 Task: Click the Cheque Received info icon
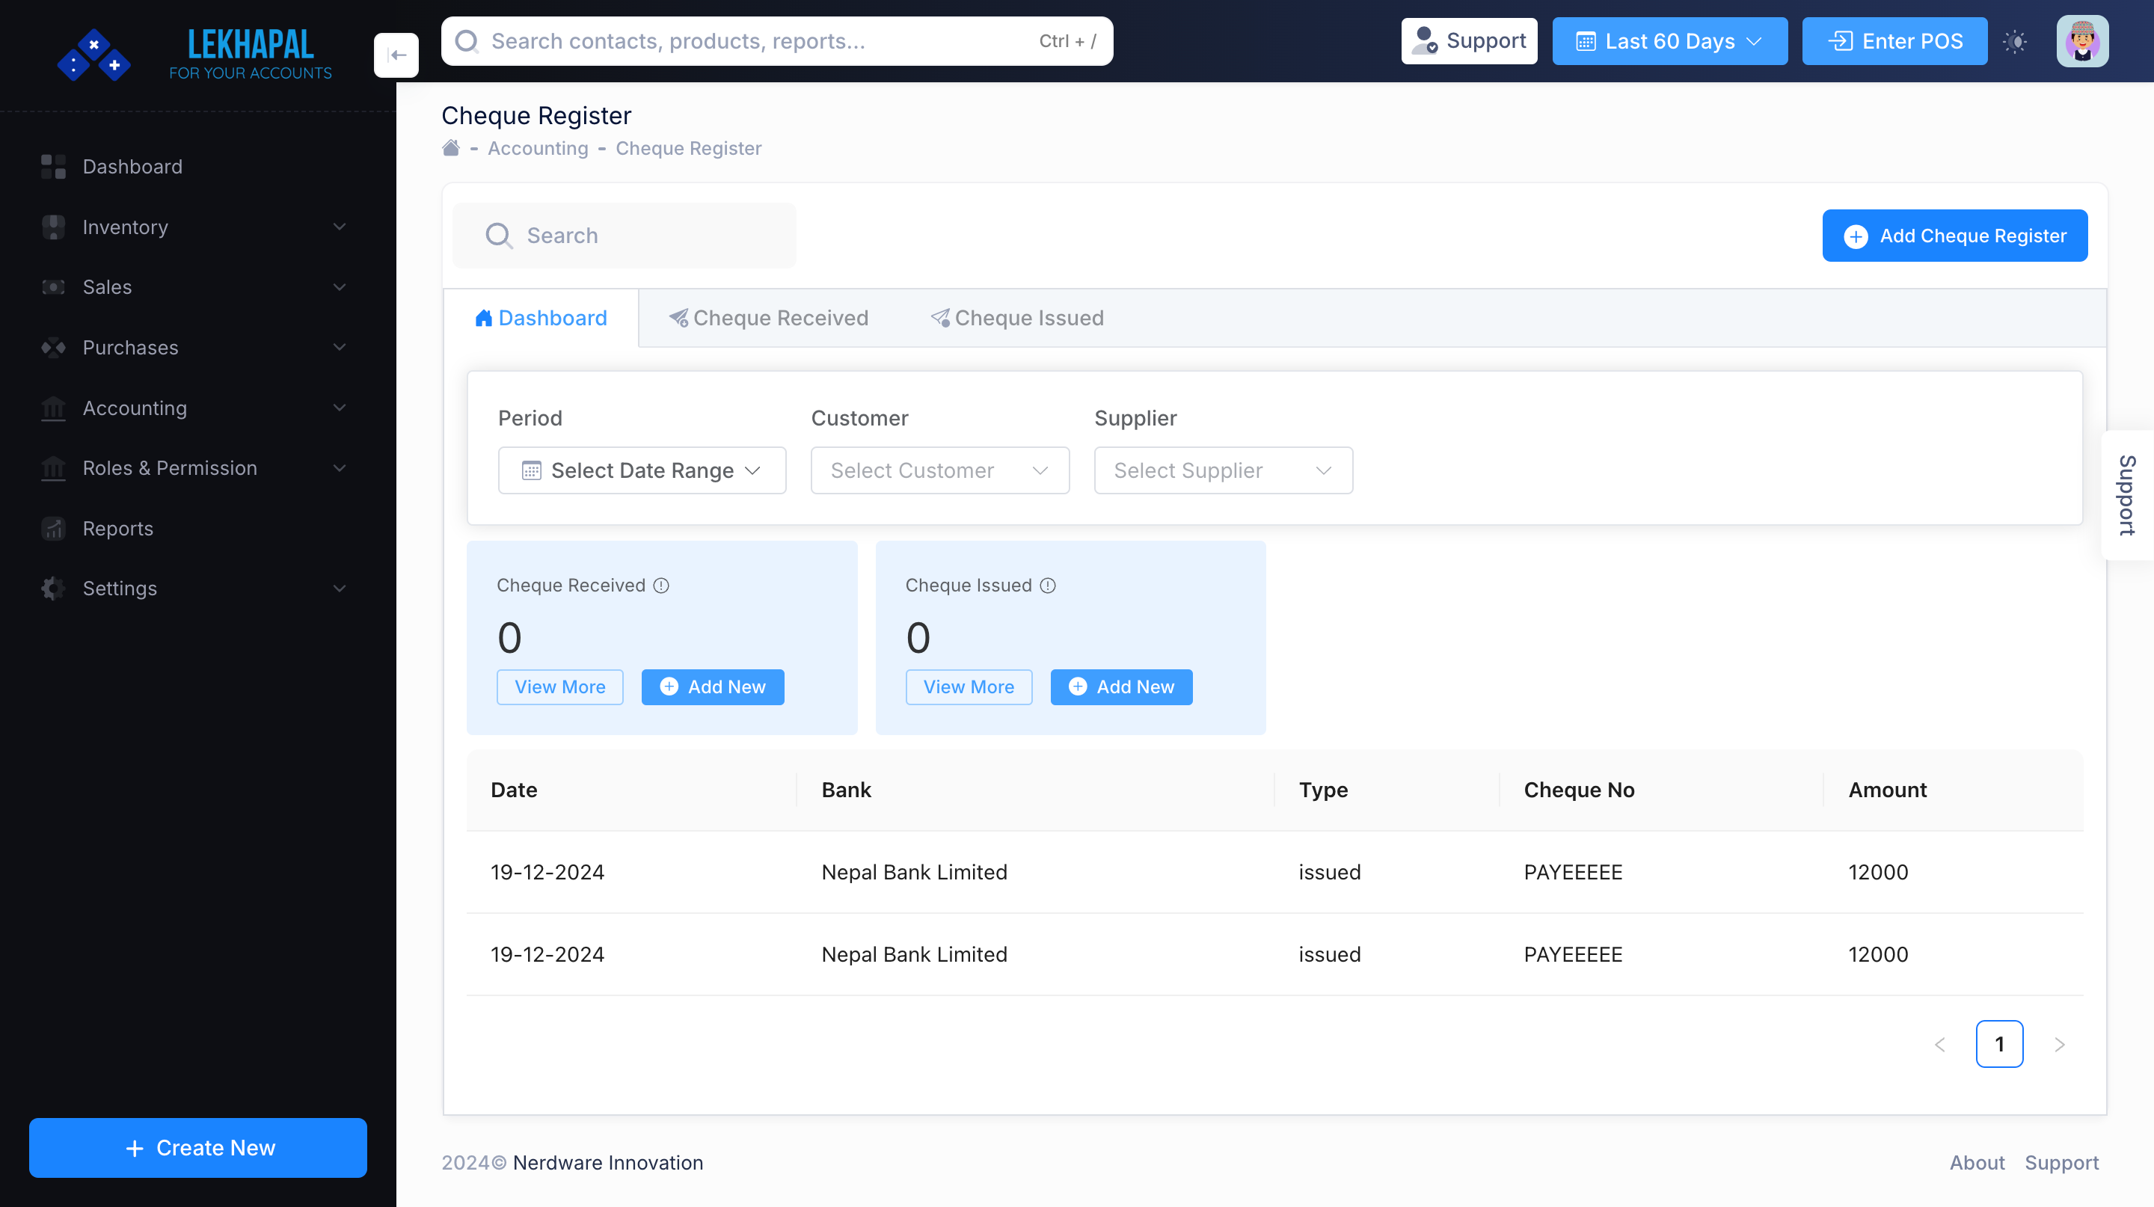pyautogui.click(x=660, y=585)
